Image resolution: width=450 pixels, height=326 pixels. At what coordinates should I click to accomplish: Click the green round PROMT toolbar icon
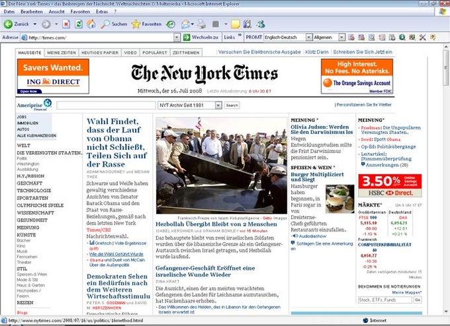[402, 37]
